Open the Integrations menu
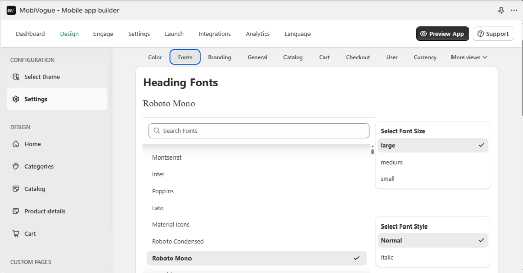523x273 pixels. pos(215,34)
